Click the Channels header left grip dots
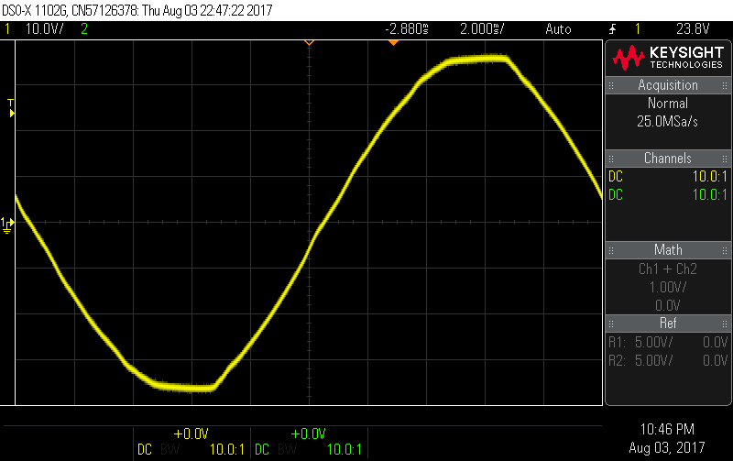 click(611, 159)
